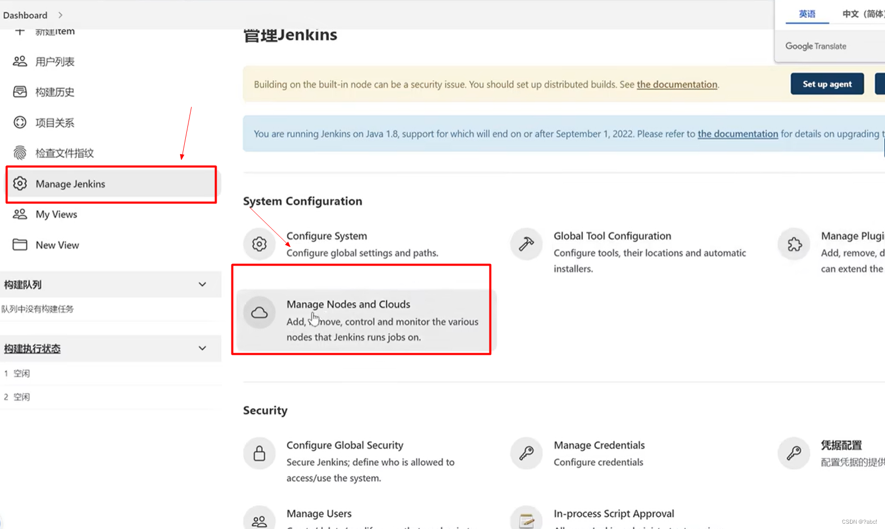Image resolution: width=885 pixels, height=529 pixels.
Task: Click the notepad icon for Script Approval
Action: pos(526,519)
